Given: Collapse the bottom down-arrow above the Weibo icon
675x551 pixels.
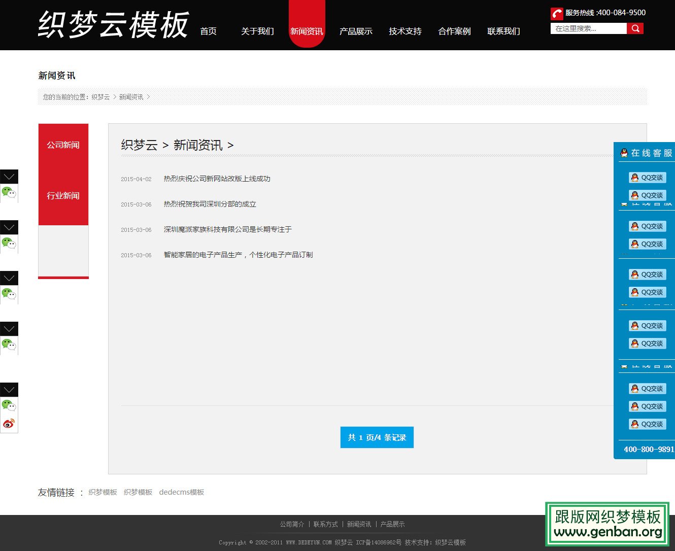Looking at the screenshot, I should click(x=9, y=389).
